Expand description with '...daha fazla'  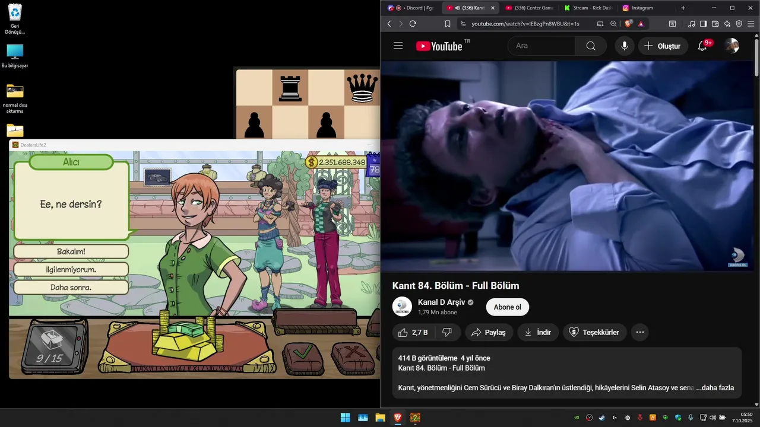(715, 388)
